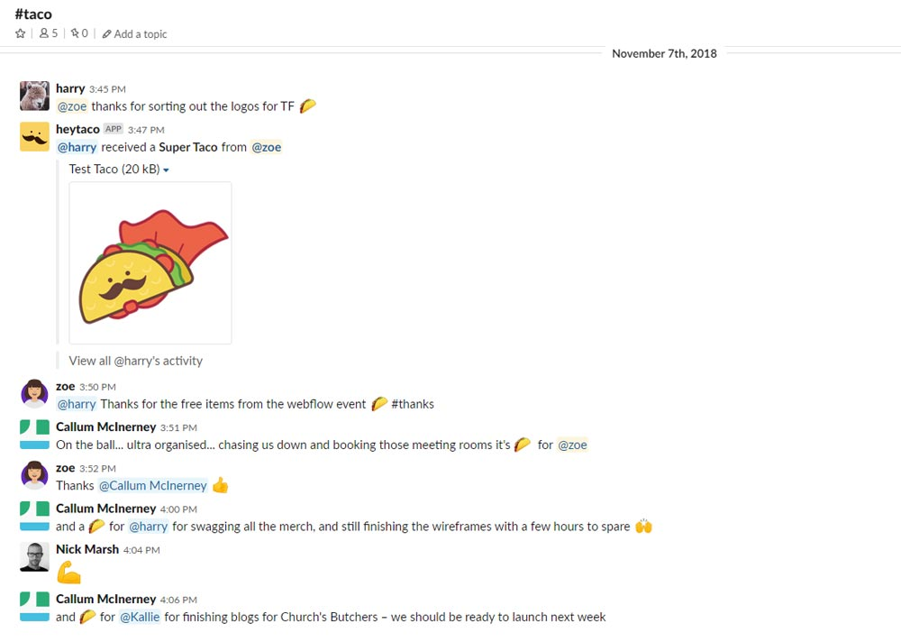The width and height of the screenshot is (901, 642).
Task: Click the #taco channel title
Action: 33,14
